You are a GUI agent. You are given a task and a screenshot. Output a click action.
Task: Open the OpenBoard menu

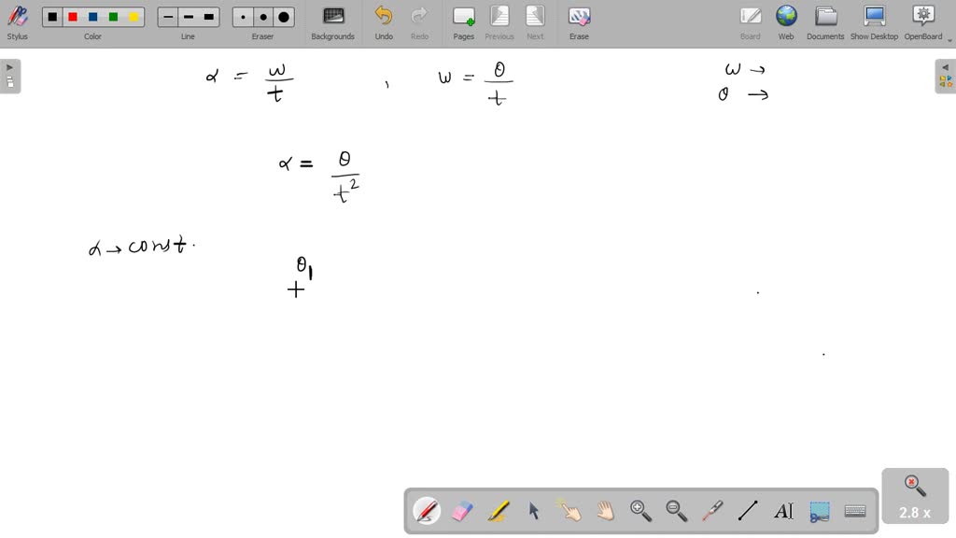tap(922, 22)
